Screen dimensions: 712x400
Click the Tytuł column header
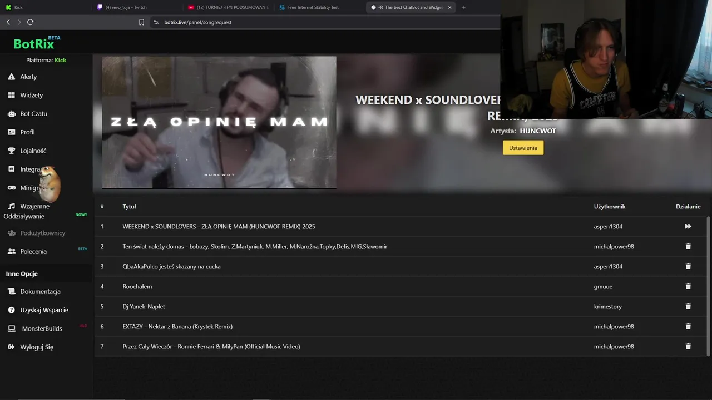[129, 207]
